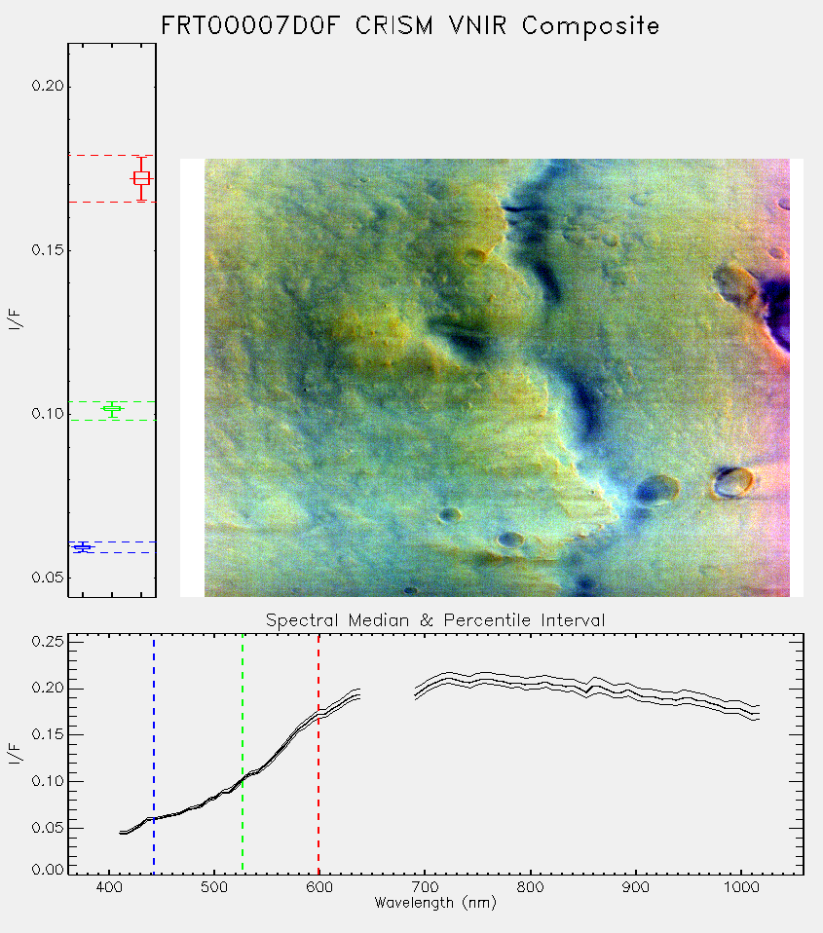Click the blue-toned crater in the lower right

coord(657,490)
